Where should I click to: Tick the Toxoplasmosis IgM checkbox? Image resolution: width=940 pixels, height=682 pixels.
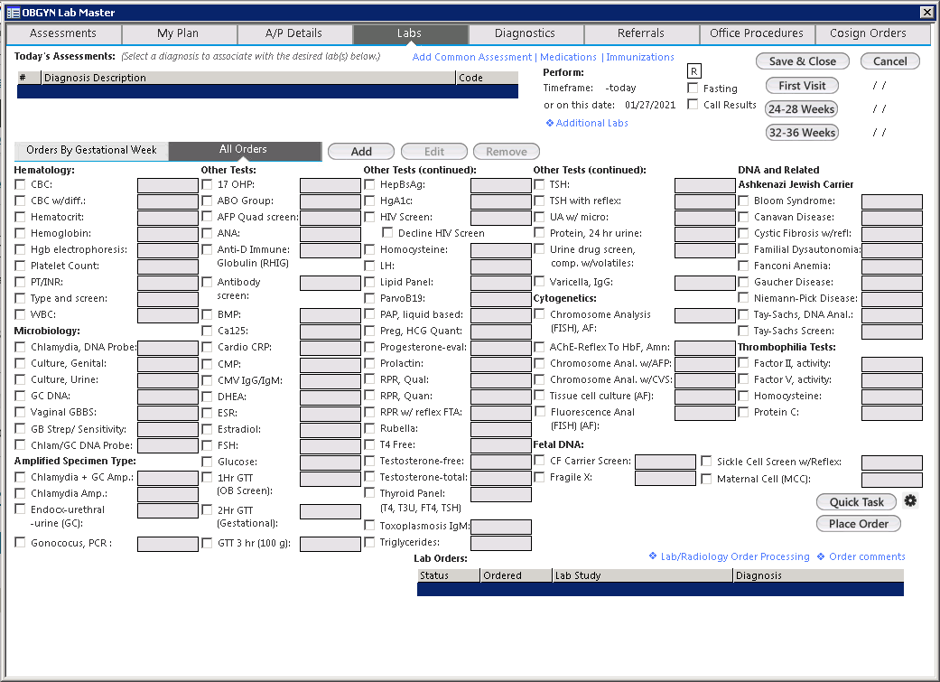pyautogui.click(x=370, y=526)
